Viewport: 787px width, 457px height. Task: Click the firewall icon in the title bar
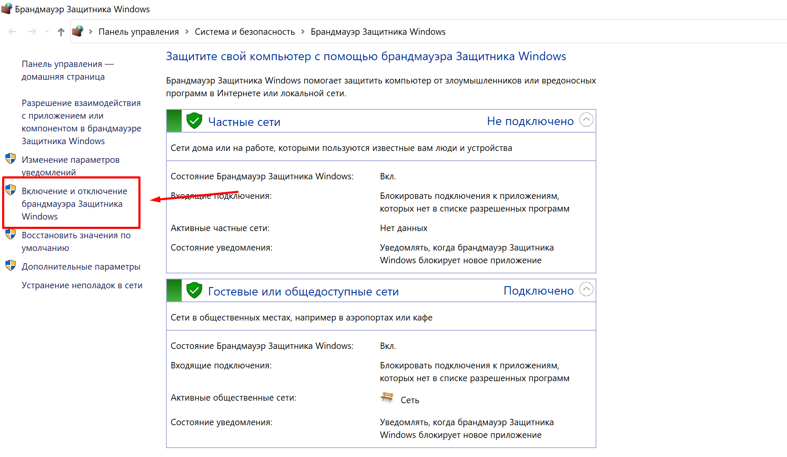click(x=7, y=9)
